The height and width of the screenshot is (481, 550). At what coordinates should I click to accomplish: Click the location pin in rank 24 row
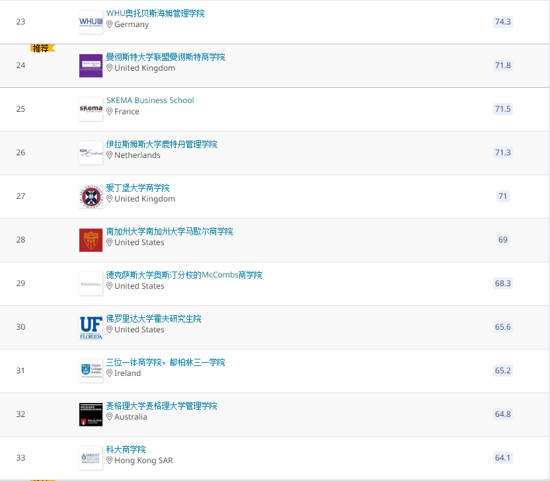click(110, 68)
